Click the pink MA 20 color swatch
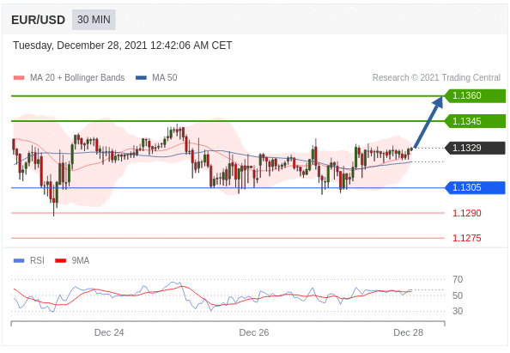The height and width of the screenshot is (353, 510). tap(19, 78)
